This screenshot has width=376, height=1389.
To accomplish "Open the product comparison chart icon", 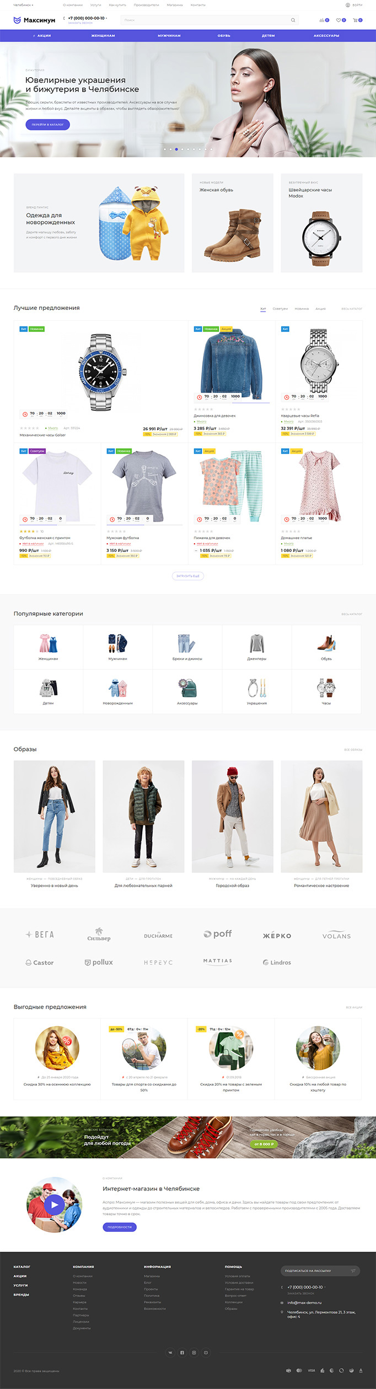I will pos(322,20).
